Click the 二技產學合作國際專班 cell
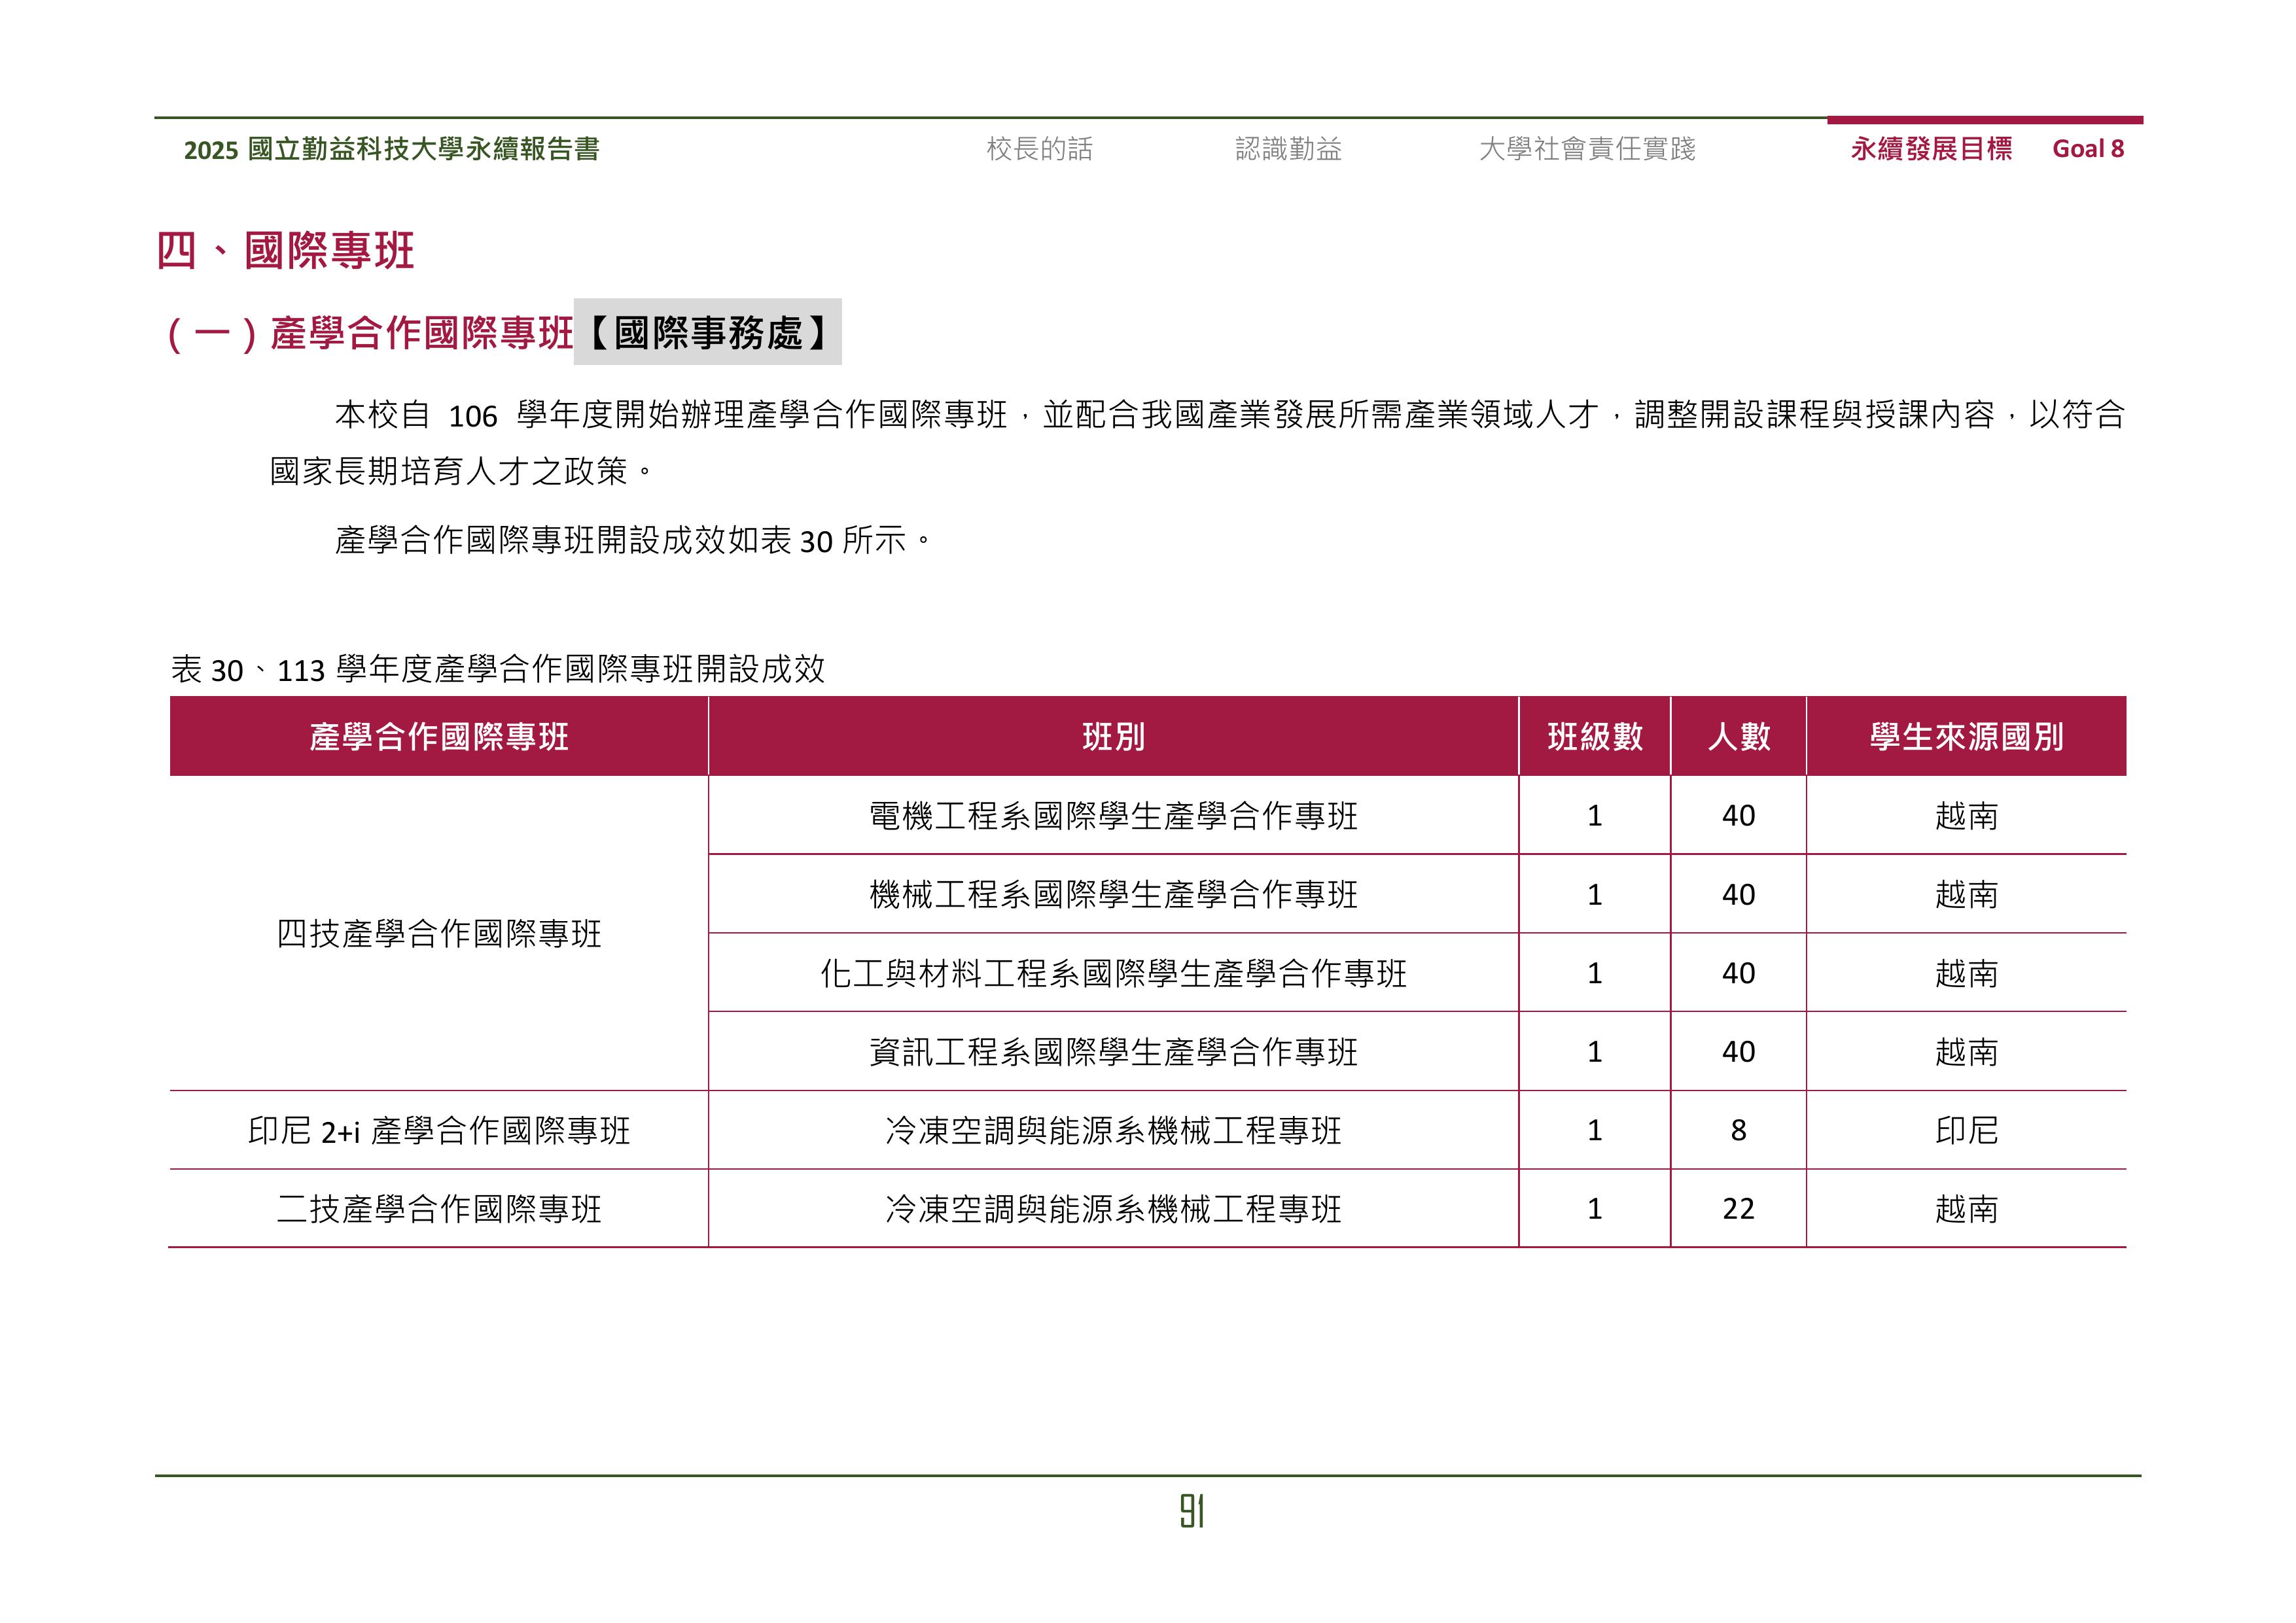 (438, 1210)
